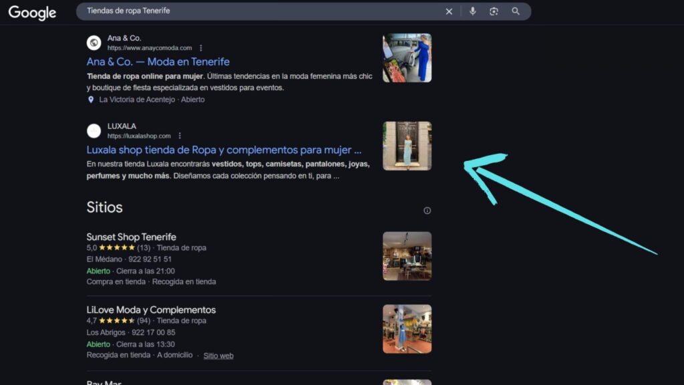Open Google Lens image search
This screenshot has width=684, height=385.
[x=494, y=11]
